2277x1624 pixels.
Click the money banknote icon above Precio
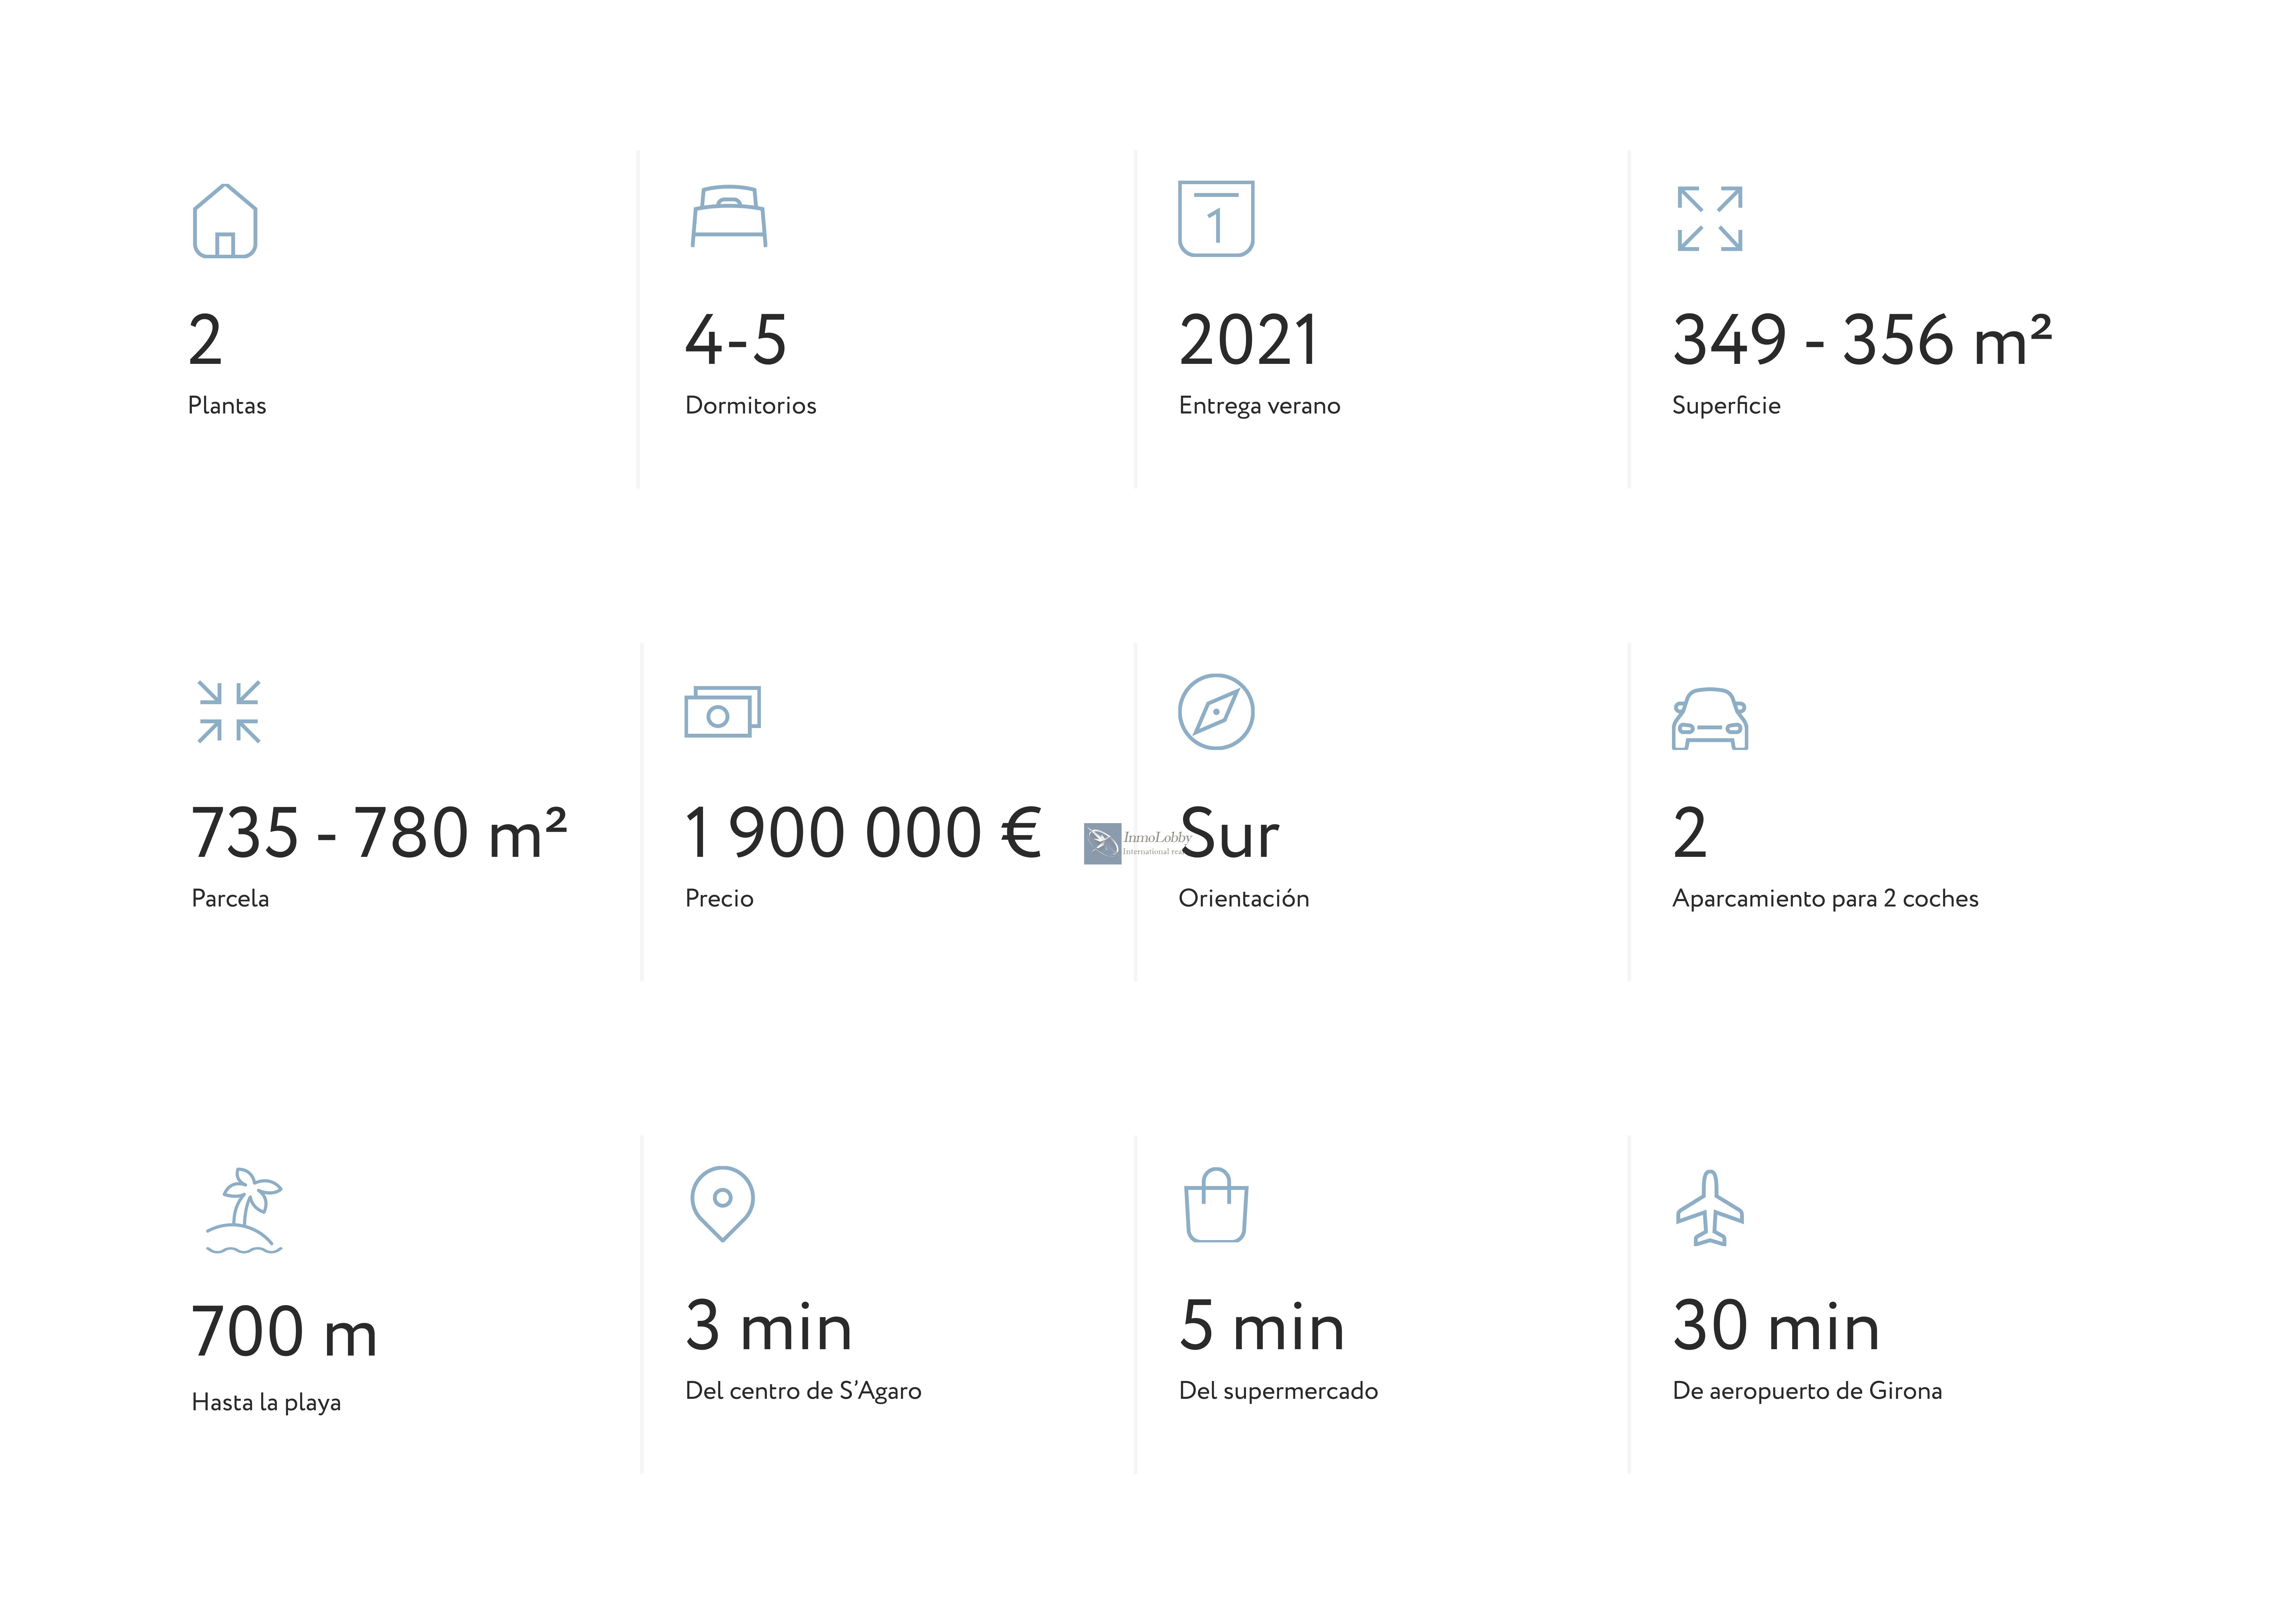722,711
